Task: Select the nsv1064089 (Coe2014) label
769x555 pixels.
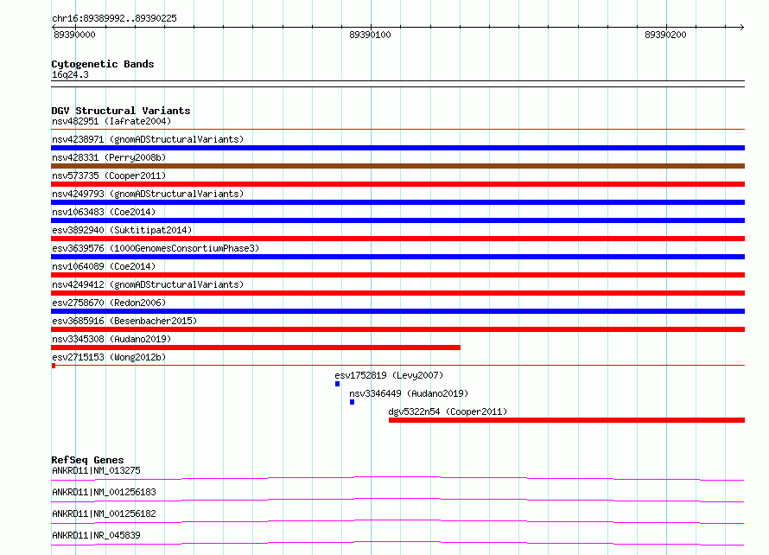Action: 104,266
